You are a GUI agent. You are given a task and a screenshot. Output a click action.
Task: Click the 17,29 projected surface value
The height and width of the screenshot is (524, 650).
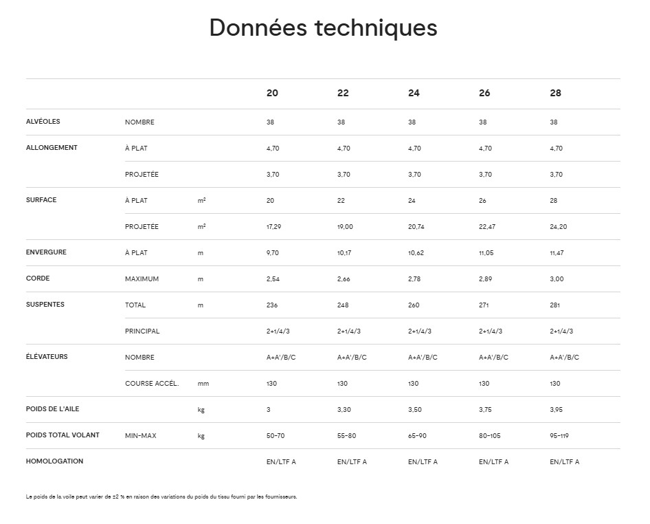point(273,227)
